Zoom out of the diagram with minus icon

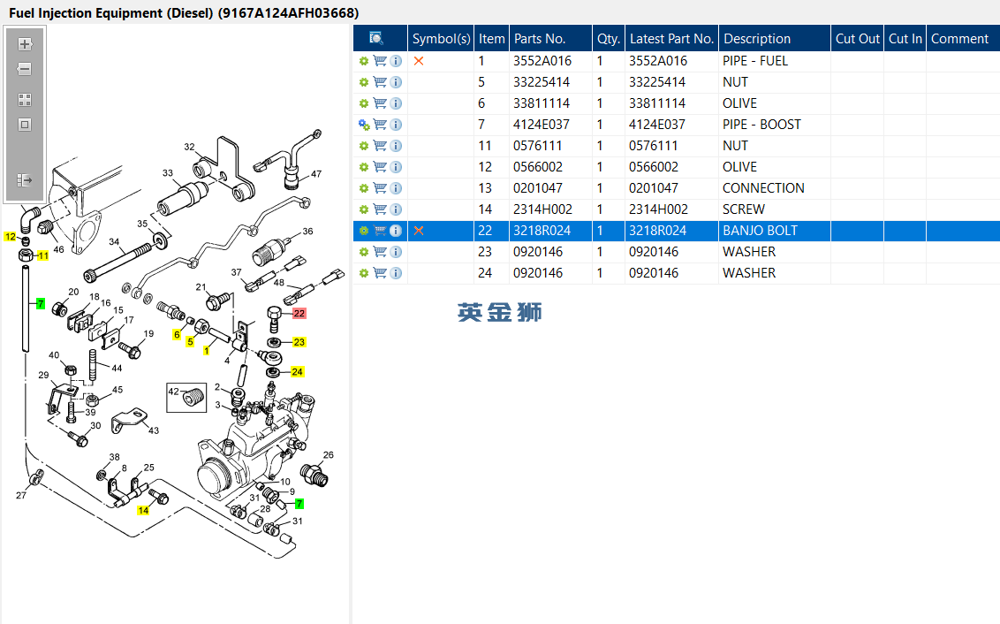(24, 69)
